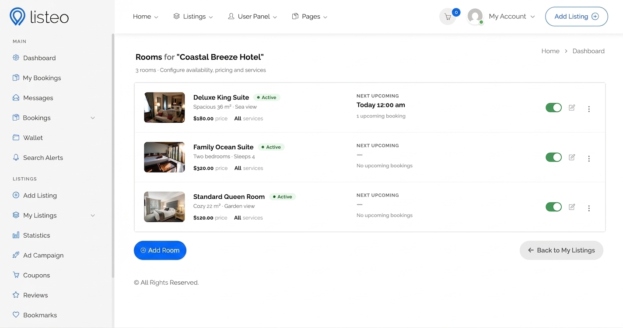Click the Add Listing plus icon in sidebar
The height and width of the screenshot is (328, 623).
[x=16, y=195]
